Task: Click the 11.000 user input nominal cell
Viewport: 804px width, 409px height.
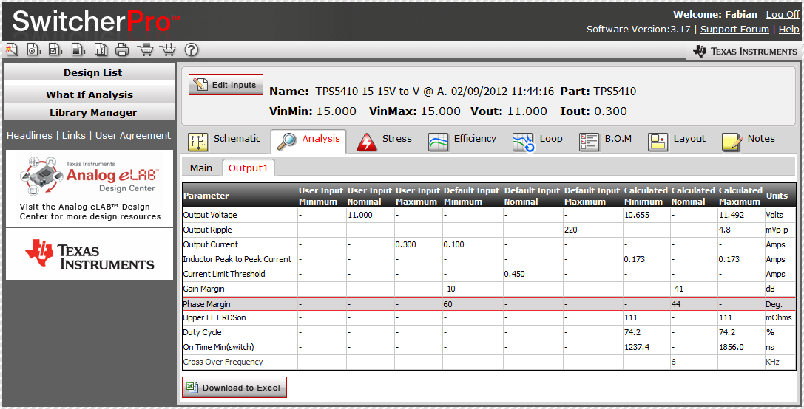Action: click(x=371, y=215)
